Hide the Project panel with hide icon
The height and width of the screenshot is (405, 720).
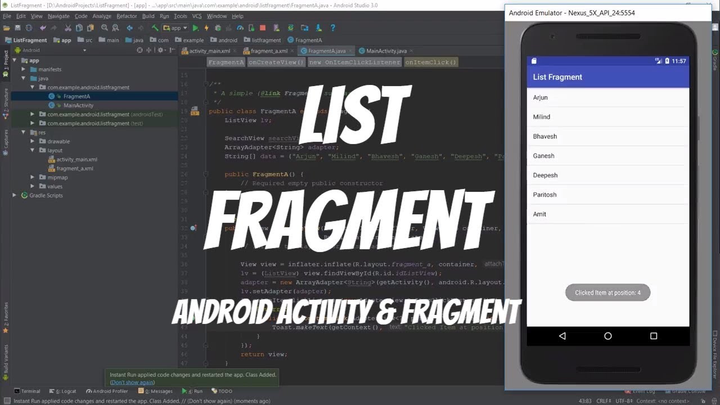pos(172,50)
